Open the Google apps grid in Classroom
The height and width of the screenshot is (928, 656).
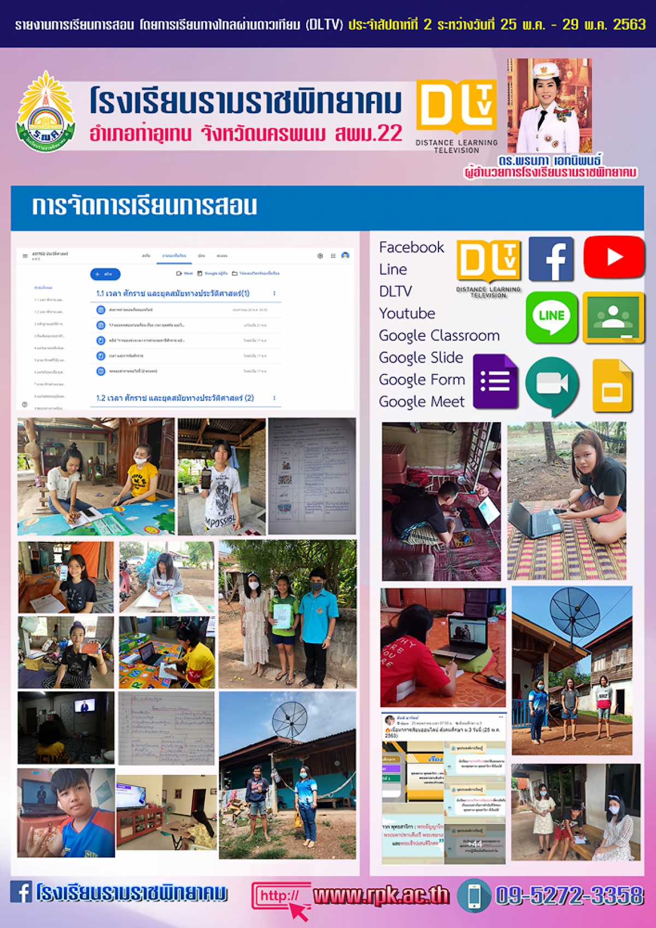coord(333,256)
